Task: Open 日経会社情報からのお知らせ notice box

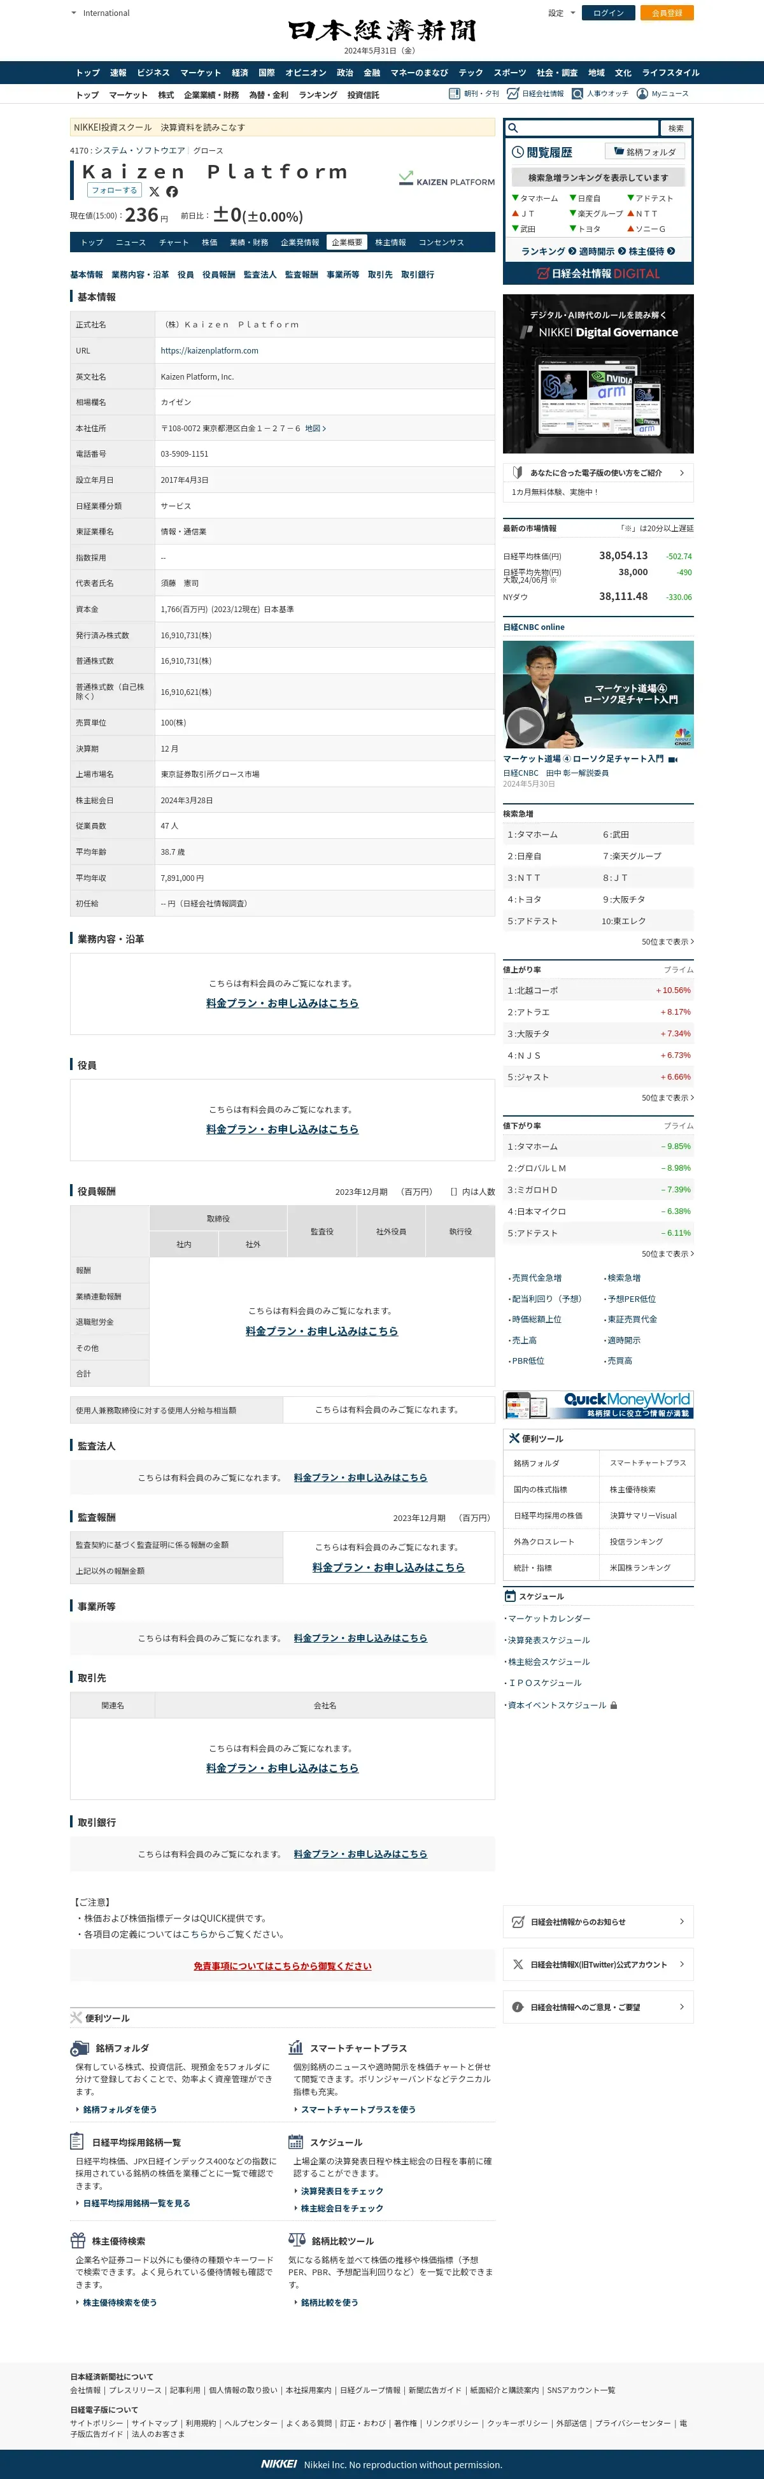Action: click(598, 1922)
